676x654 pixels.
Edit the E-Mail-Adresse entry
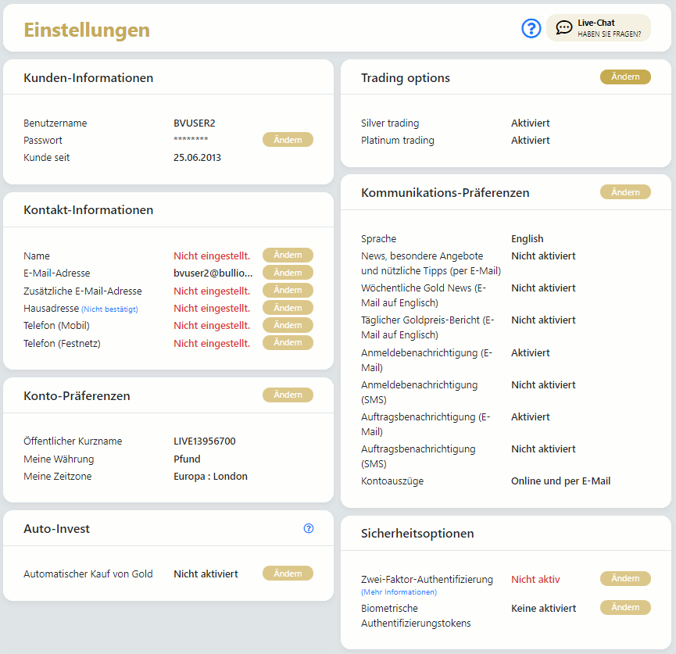288,273
